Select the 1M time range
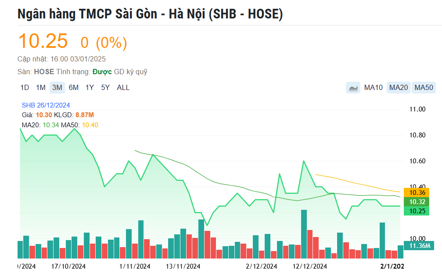The image size is (442, 273). pyautogui.click(x=40, y=88)
